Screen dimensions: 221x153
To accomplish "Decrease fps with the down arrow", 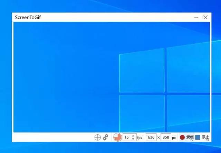I will click(x=133, y=139).
